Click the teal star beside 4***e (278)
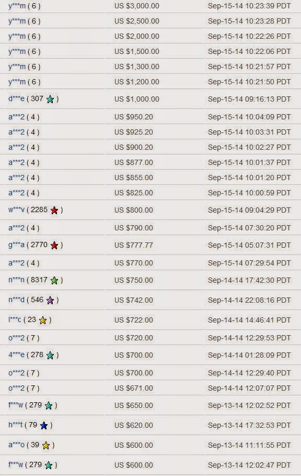Screen dimensions: 301x476 (50, 356)
